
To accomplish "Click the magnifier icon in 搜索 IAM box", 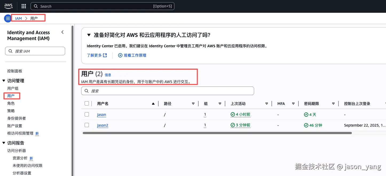I will coord(11,51).
